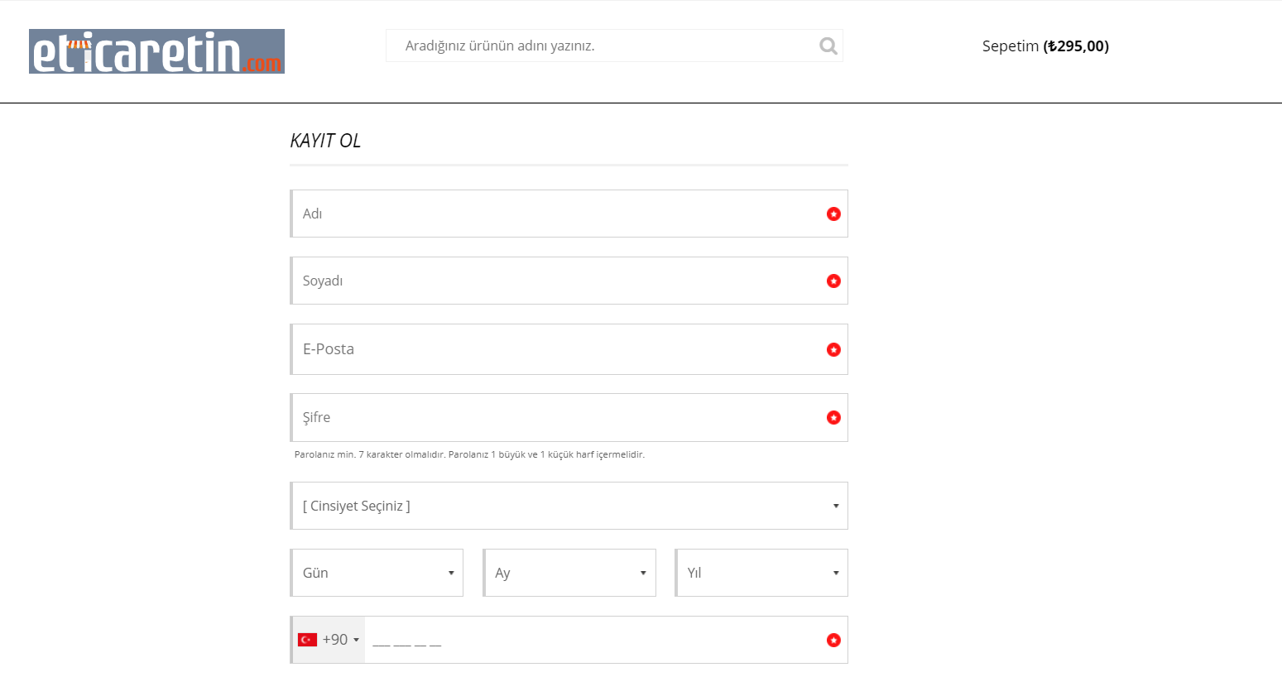Screen dimensions: 1282x677
Task: Click into the Şifre password field
Action: pyautogui.click(x=569, y=417)
